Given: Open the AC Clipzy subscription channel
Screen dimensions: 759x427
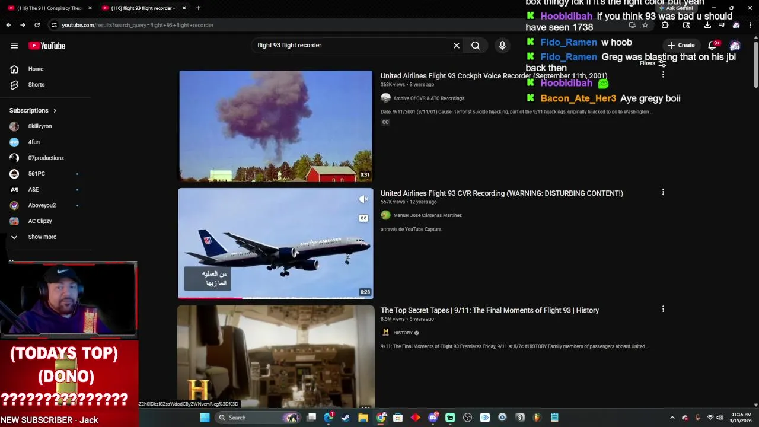Looking at the screenshot, I should [40, 221].
